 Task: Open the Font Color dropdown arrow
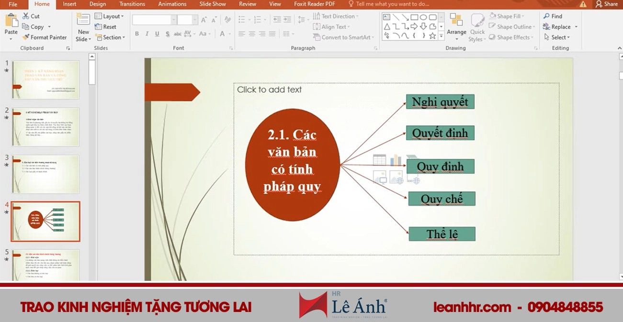(230, 34)
